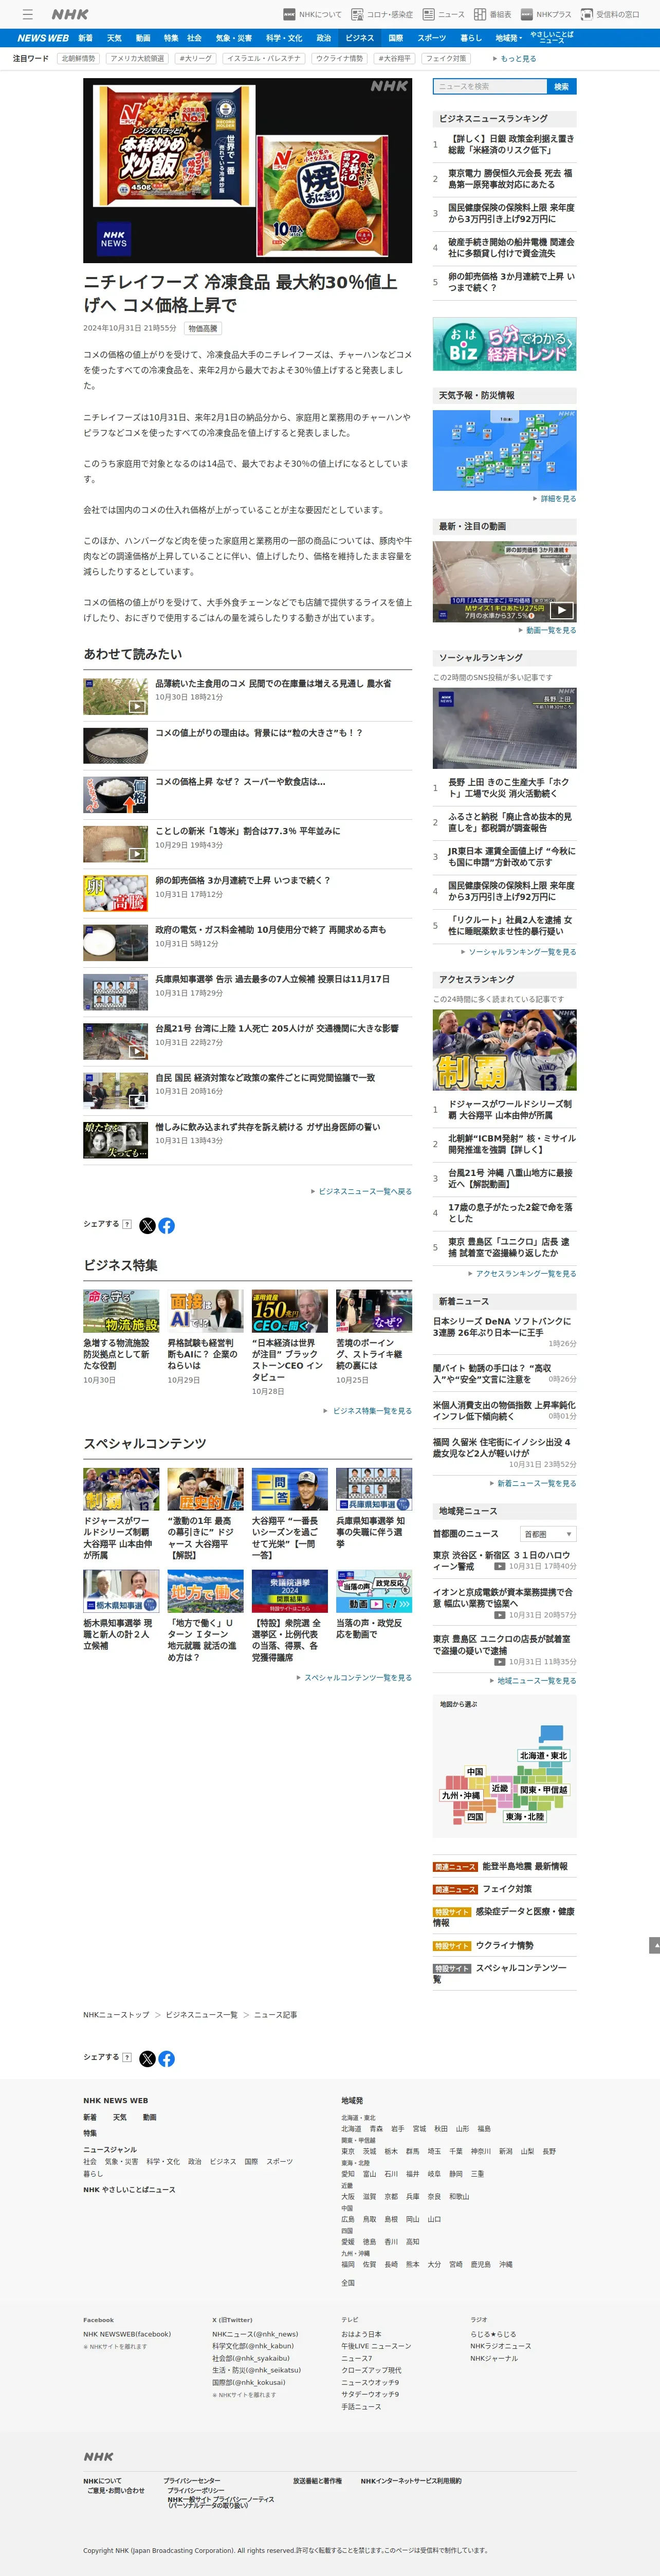Share the article on X near the article end
This screenshot has width=660, height=2576.
click(147, 1225)
